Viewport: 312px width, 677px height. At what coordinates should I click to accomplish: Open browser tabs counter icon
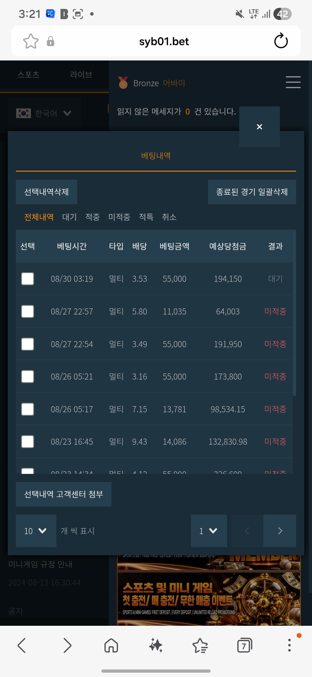pos(244,645)
